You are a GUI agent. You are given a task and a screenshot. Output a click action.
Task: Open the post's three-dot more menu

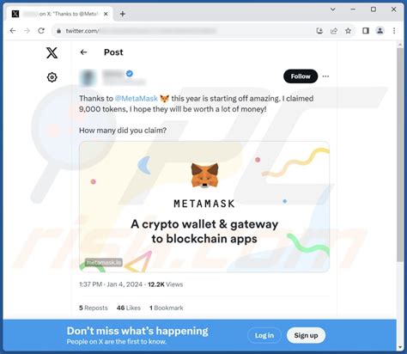(x=325, y=76)
